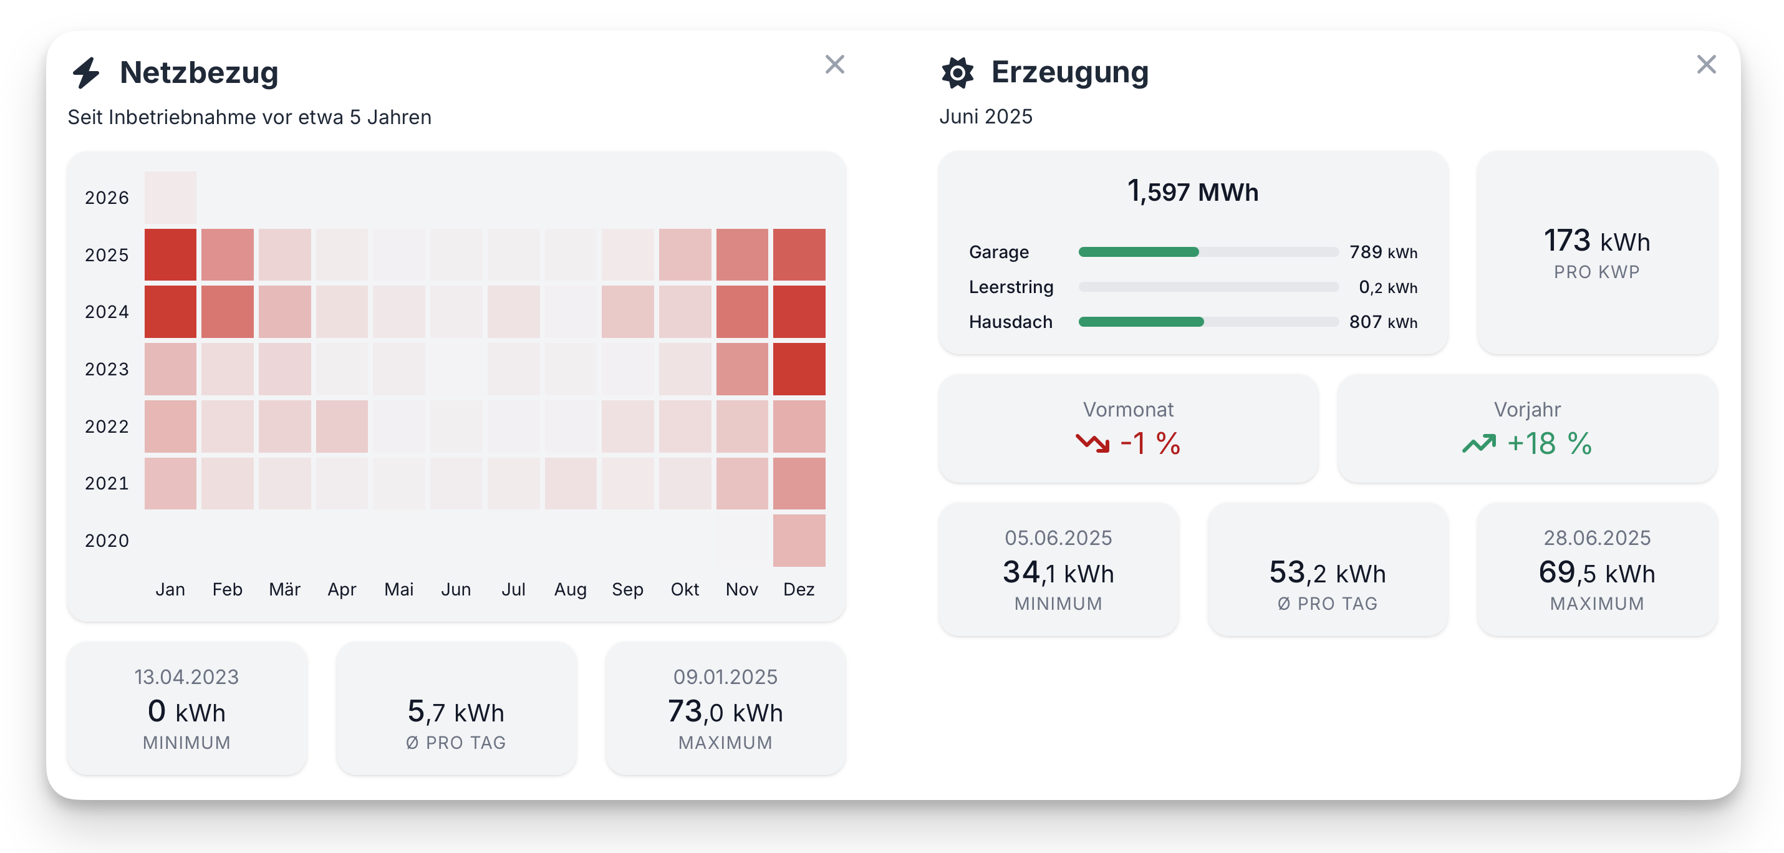Click the 0 kWh minimum card
1784x853 pixels.
coord(186,708)
